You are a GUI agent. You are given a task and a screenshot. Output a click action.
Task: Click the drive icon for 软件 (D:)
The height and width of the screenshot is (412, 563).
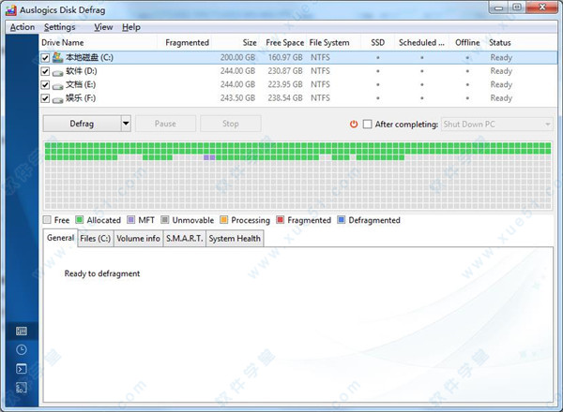[57, 73]
